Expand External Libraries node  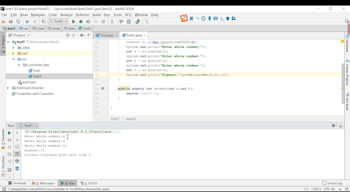point(8,88)
